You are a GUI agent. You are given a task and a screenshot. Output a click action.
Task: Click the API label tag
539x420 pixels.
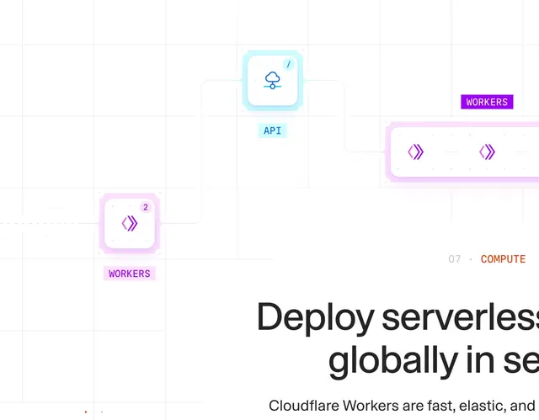273,130
